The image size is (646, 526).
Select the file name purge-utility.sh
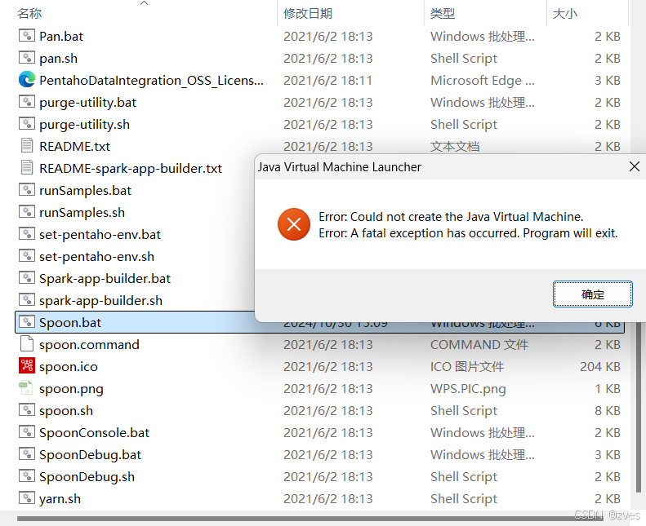point(84,125)
